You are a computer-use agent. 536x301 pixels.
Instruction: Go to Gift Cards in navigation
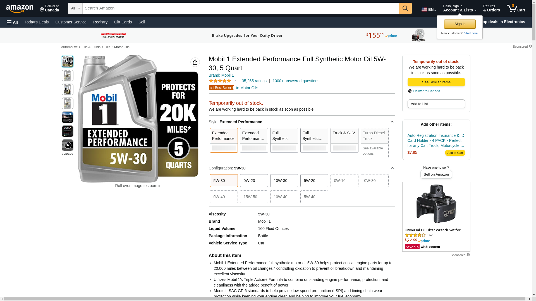pyautogui.click(x=123, y=22)
